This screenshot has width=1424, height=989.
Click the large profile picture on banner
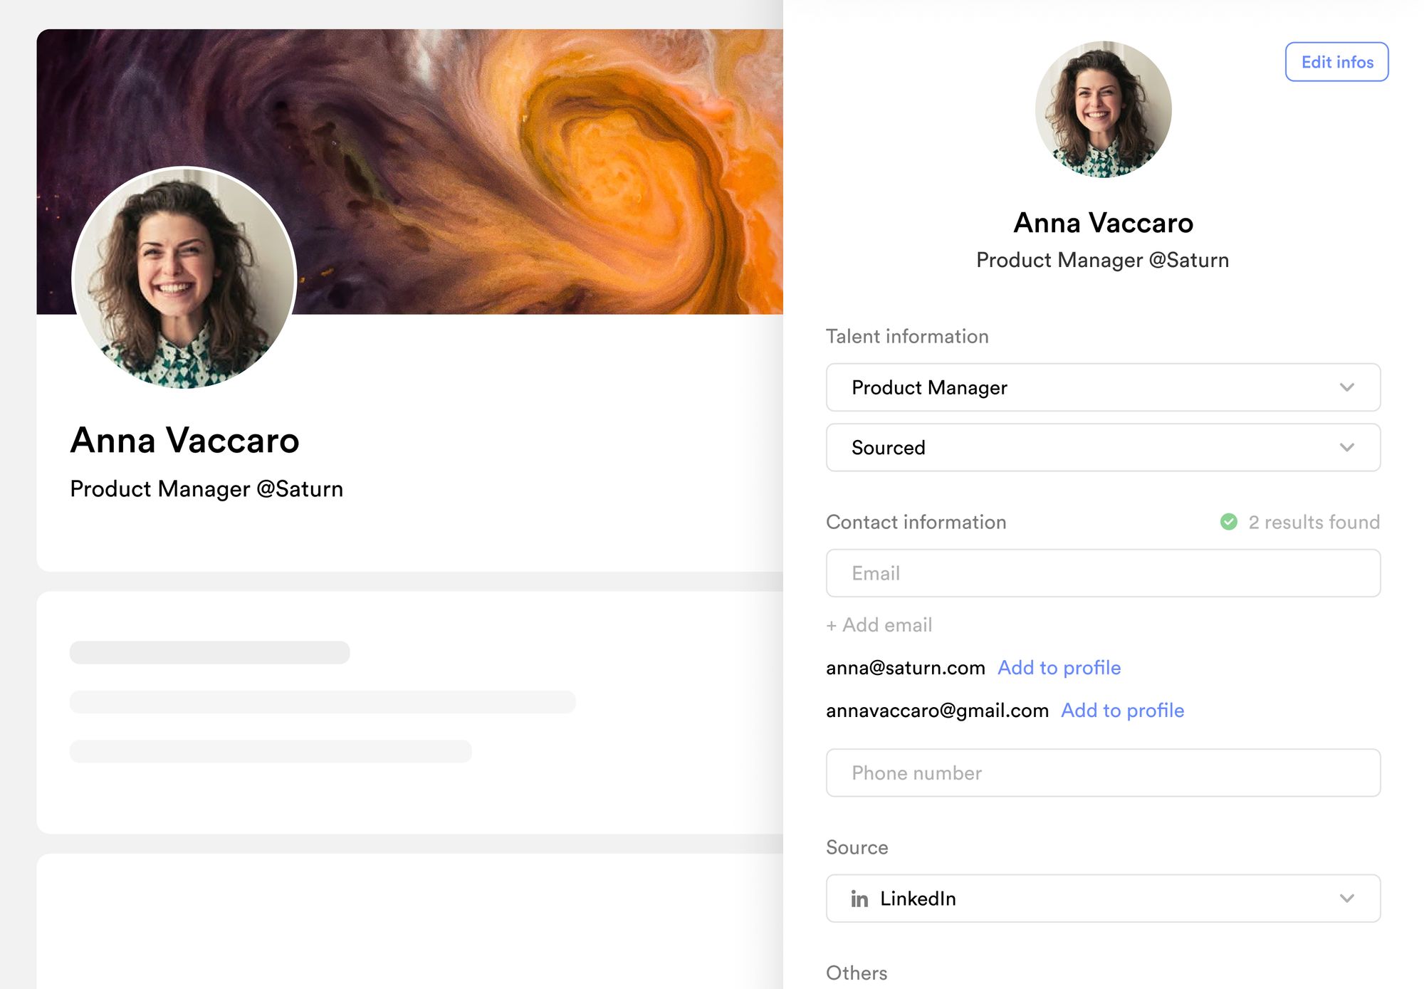pos(184,278)
